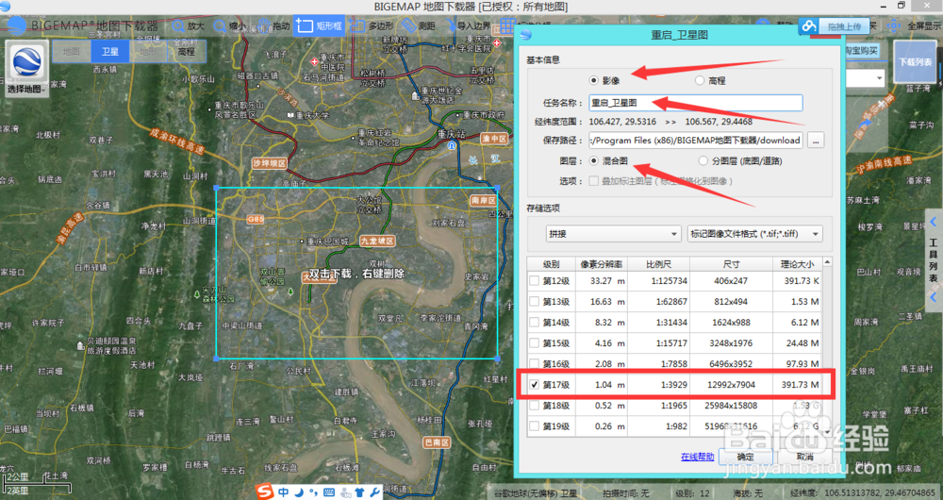943x500 pixels.
Task: Click the 工具列表 upper arrow icon
Action: (934, 222)
